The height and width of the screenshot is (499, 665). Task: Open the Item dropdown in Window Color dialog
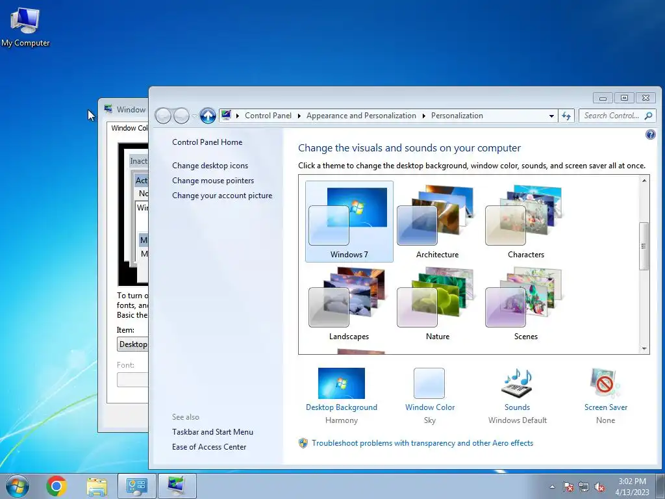pyautogui.click(x=132, y=344)
